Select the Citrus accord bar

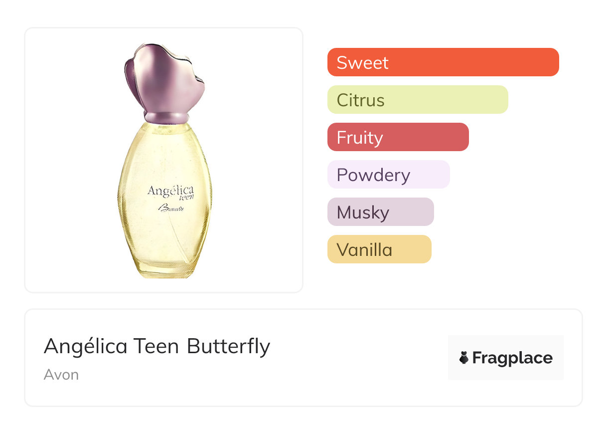click(x=417, y=100)
